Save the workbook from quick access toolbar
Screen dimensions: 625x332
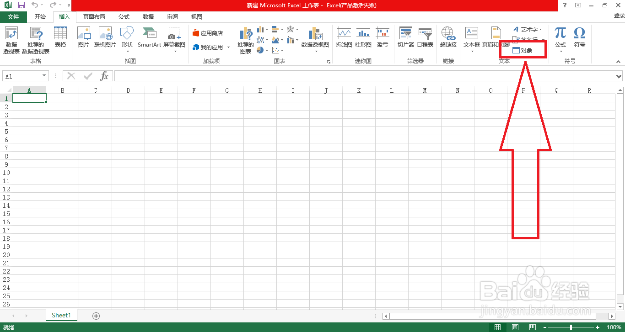tap(21, 5)
